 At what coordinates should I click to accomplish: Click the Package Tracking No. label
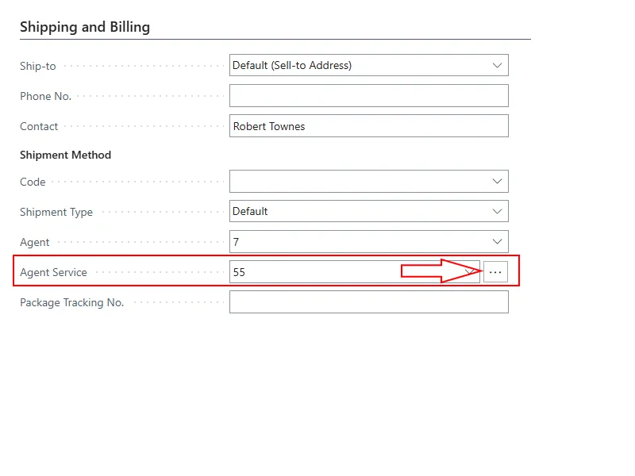[x=71, y=302]
